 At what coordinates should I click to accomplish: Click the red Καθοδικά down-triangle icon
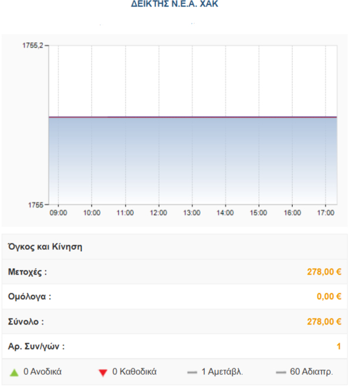(103, 373)
